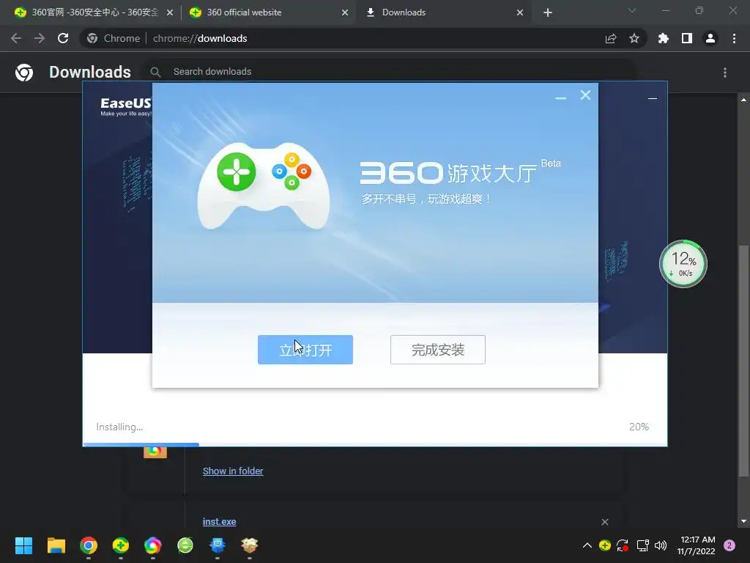
Task: Go forward in Chrome
Action: (x=40, y=38)
